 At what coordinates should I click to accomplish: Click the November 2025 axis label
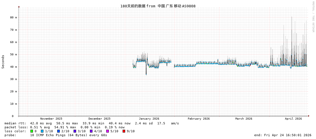pos(51,119)
